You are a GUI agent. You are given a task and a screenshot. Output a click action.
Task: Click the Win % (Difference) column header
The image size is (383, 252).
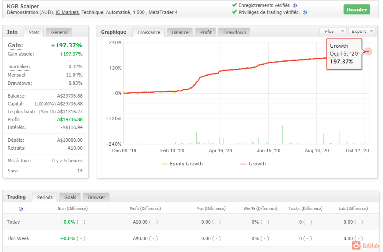click(x=260, y=209)
